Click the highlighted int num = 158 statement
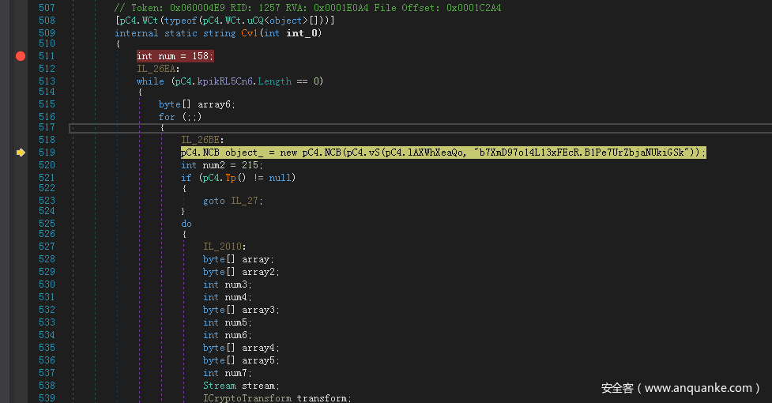 click(x=175, y=56)
